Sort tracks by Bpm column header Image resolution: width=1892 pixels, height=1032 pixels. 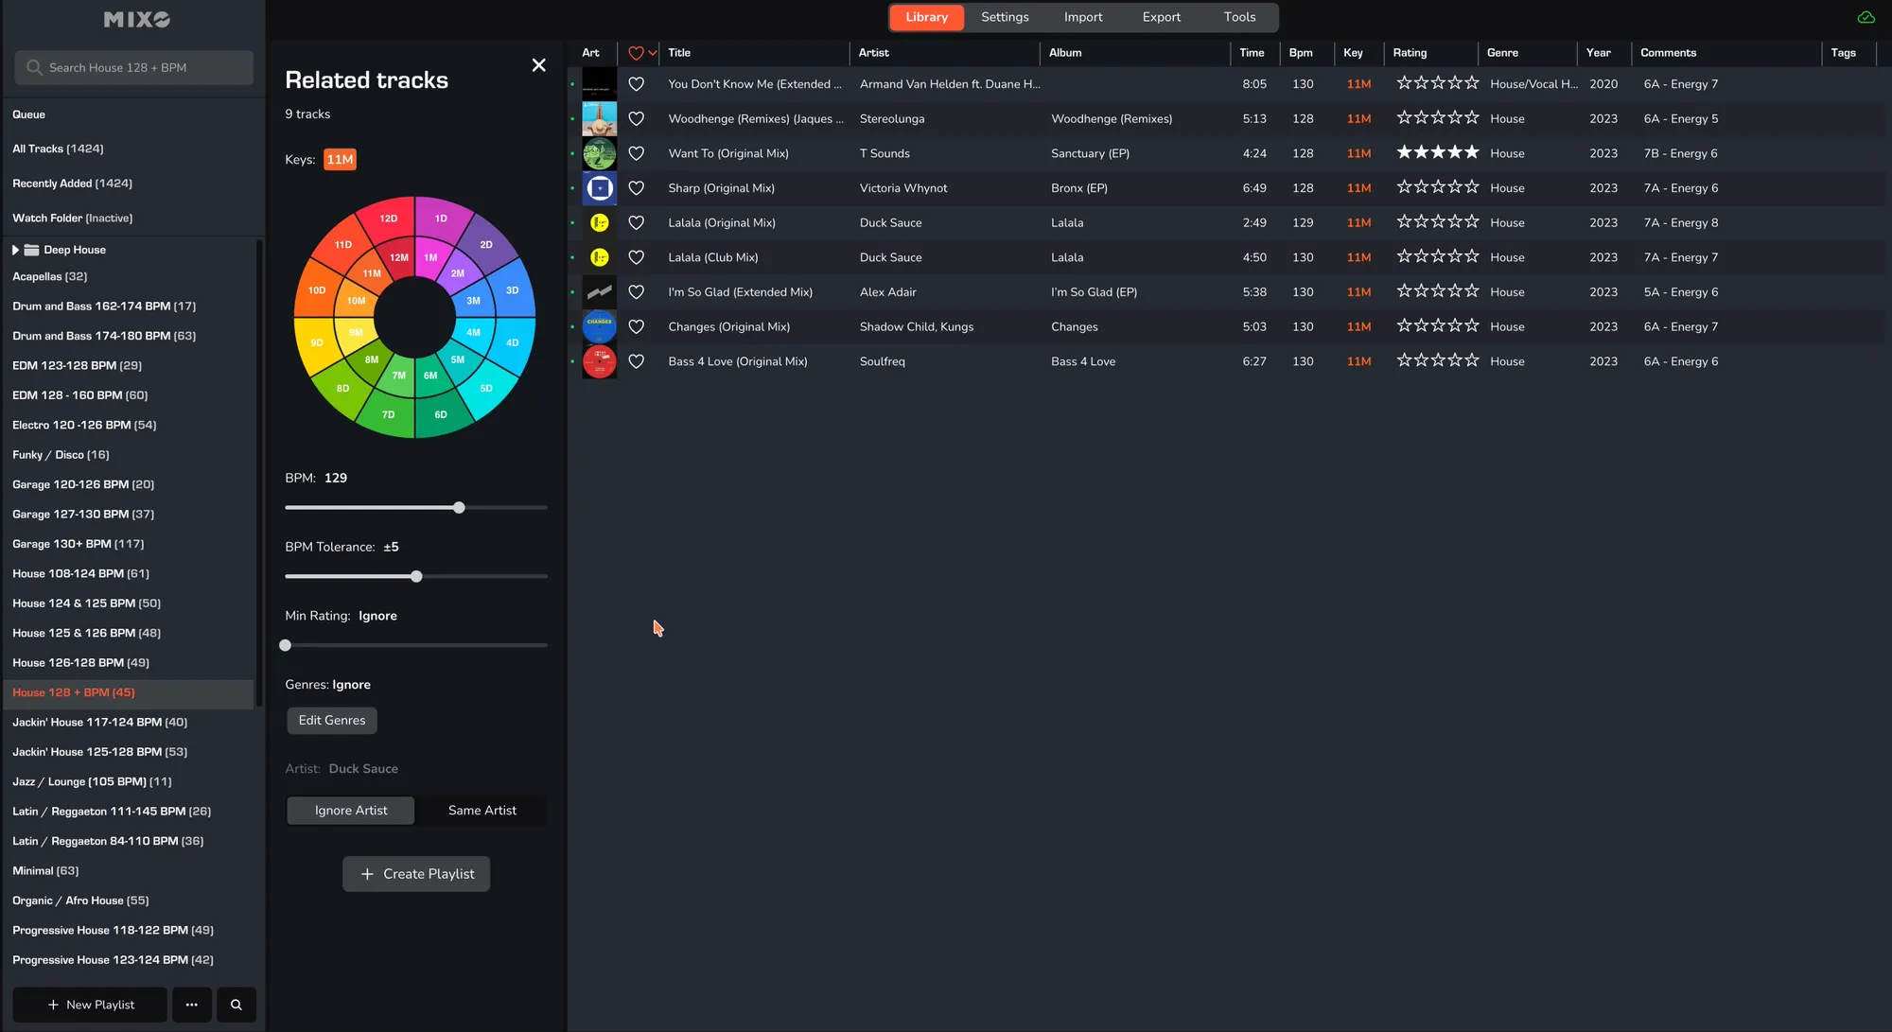[x=1300, y=53]
